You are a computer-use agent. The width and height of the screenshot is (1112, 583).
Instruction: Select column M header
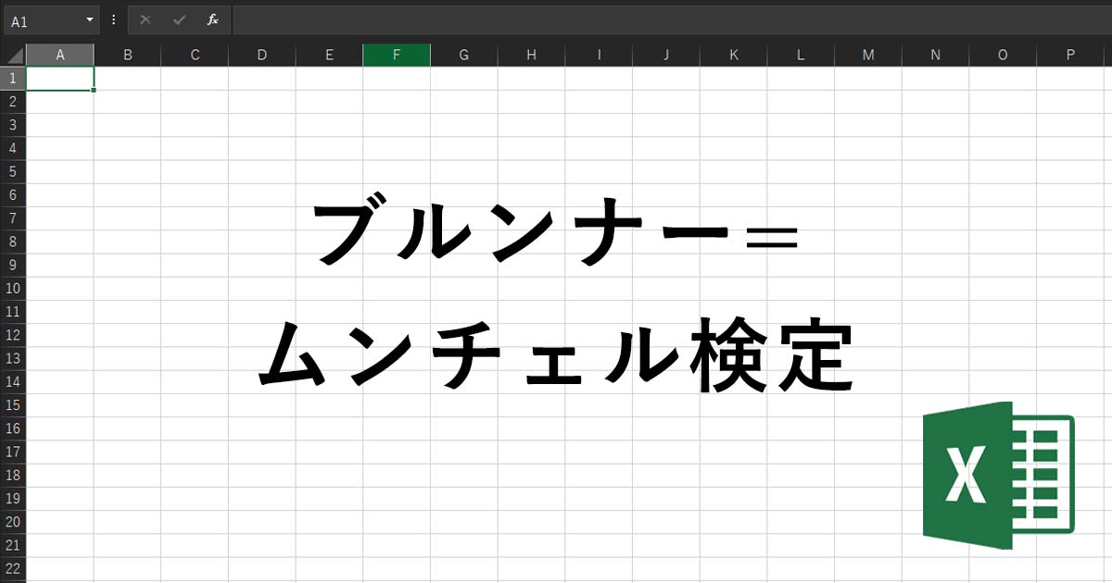[868, 56]
